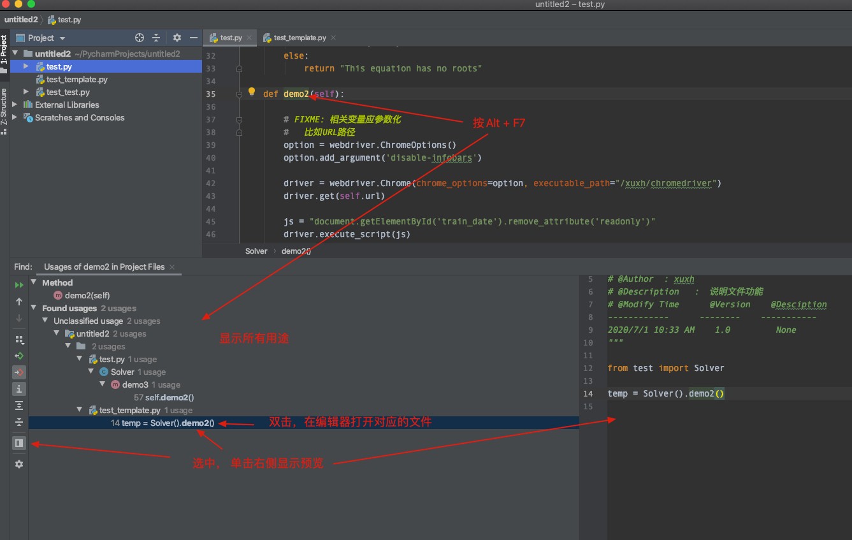Image resolution: width=852 pixels, height=540 pixels.
Task: Collapse untitled2 root in Project tree
Action: click(x=15, y=54)
